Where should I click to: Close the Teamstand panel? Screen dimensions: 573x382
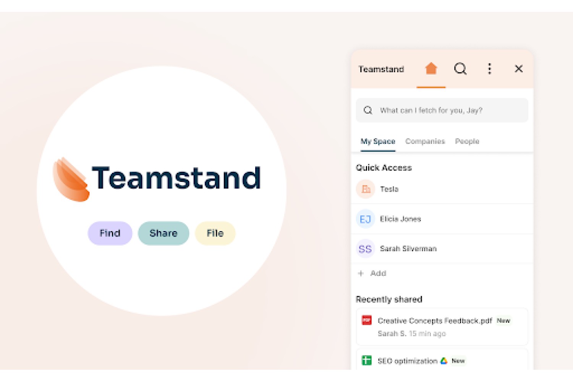[x=518, y=69]
